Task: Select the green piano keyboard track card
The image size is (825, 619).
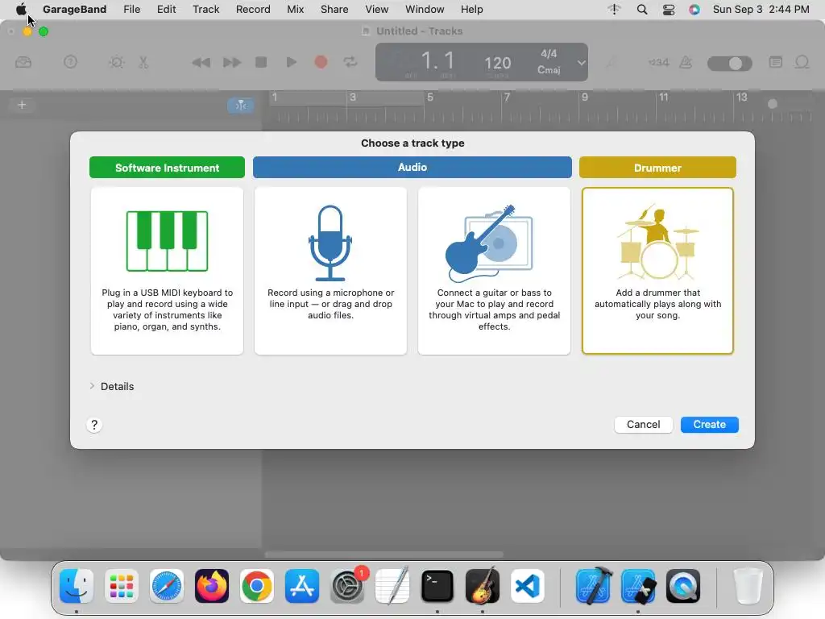Action: [x=167, y=271]
